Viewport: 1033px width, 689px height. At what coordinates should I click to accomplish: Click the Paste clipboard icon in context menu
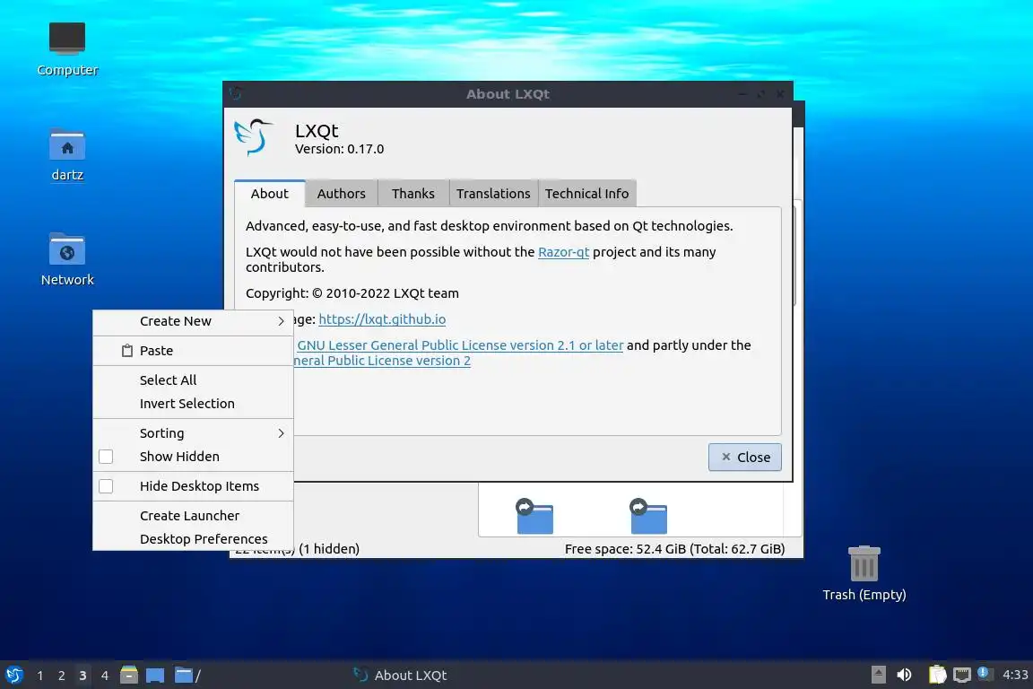[x=127, y=351]
